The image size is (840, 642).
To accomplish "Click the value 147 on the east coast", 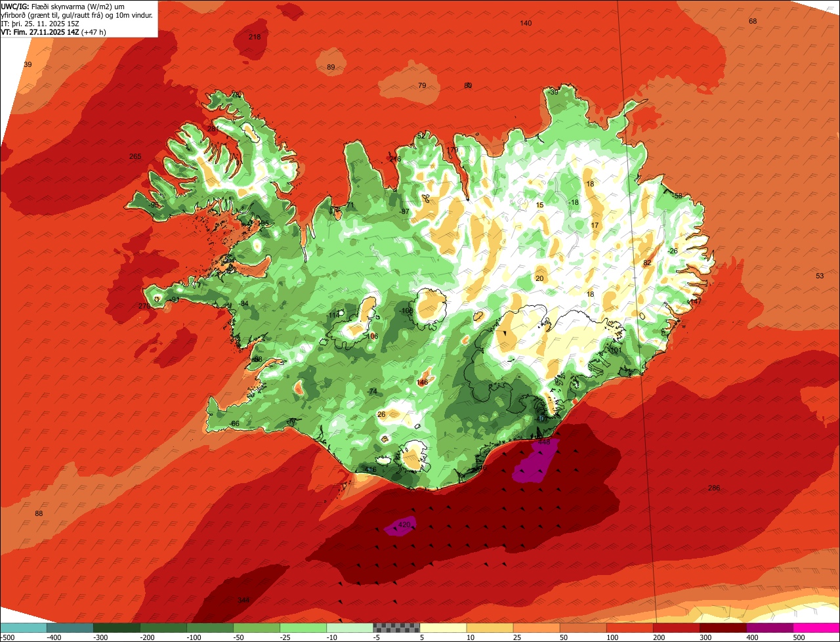I will 695,301.
